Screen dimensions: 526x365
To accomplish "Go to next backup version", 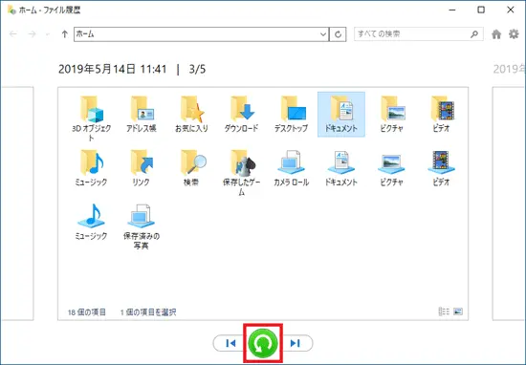I will [x=296, y=343].
